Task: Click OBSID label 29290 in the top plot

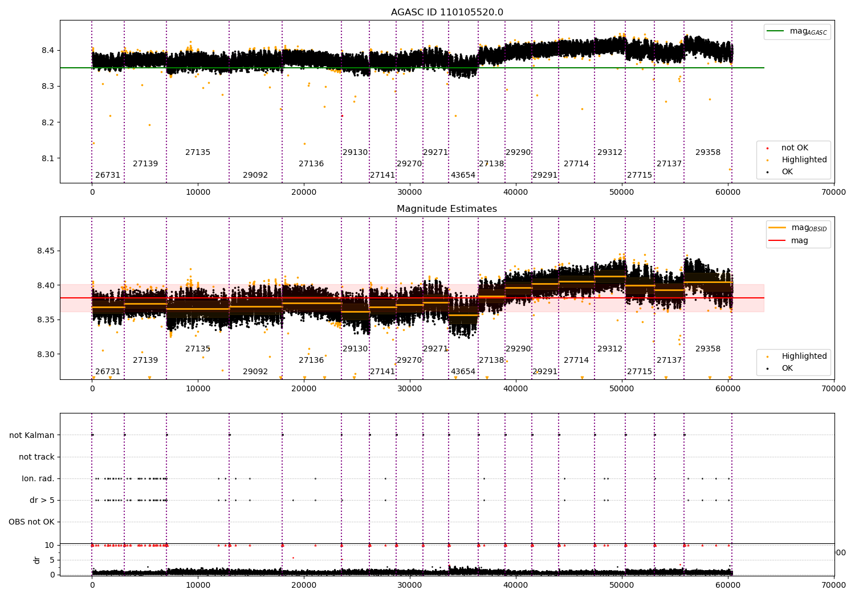Action: (518, 152)
